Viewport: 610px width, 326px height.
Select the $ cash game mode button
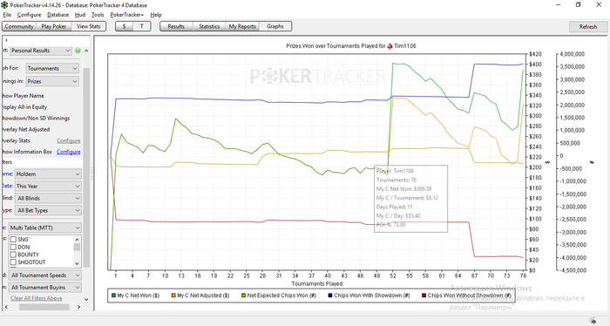[x=124, y=26]
